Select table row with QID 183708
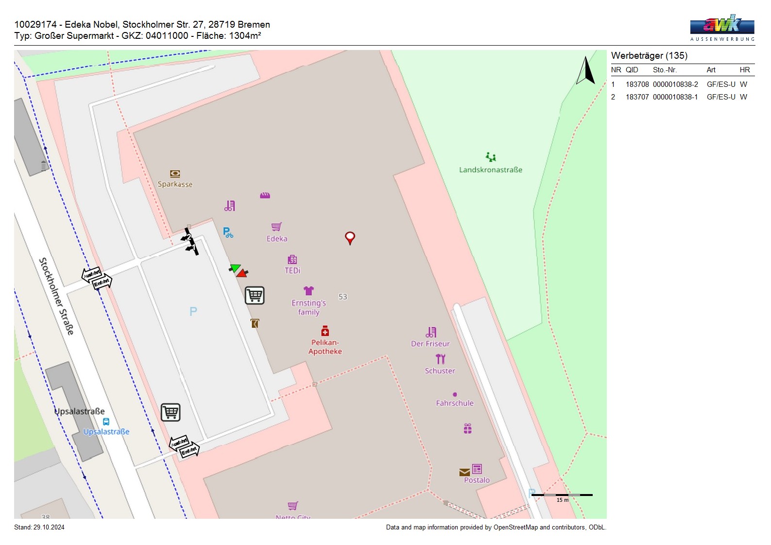The width and height of the screenshot is (771, 545). pos(682,84)
